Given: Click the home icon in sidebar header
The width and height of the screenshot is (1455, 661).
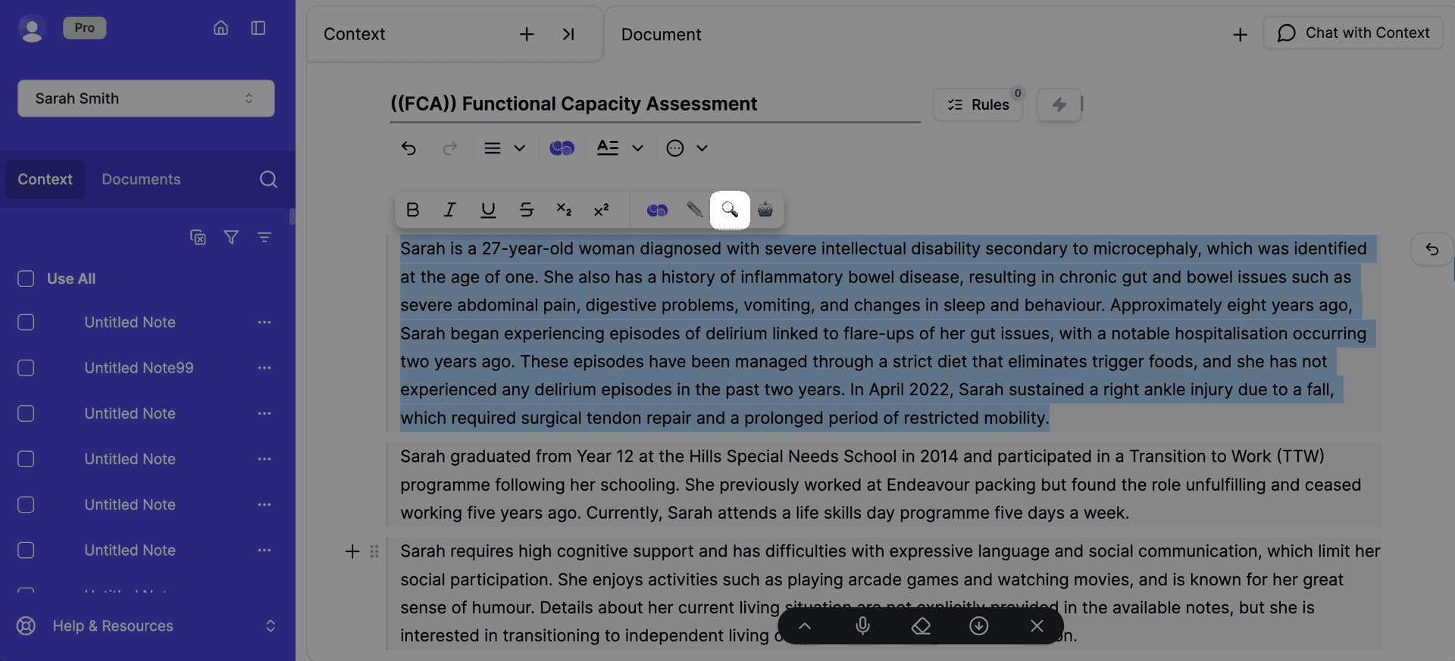Looking at the screenshot, I should click(221, 28).
